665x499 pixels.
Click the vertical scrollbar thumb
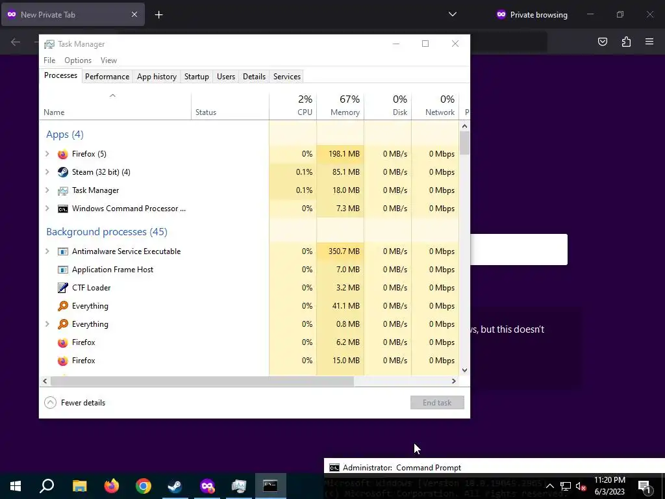pos(464,143)
